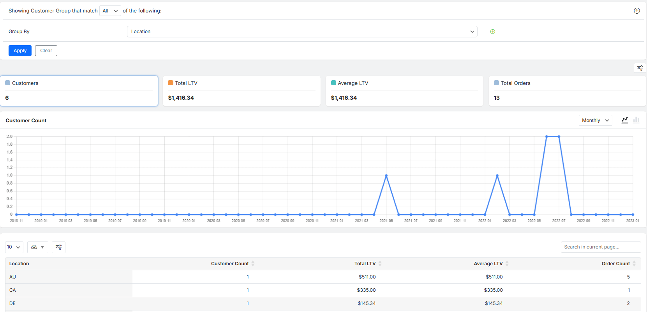Clear the filter settings
The width and height of the screenshot is (647, 312).
[x=46, y=51]
